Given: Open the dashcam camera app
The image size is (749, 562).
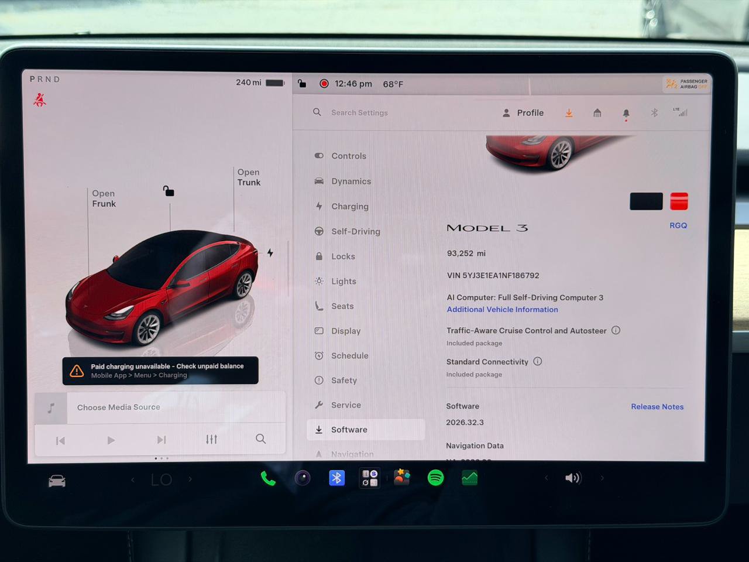Looking at the screenshot, I should pos(303,478).
